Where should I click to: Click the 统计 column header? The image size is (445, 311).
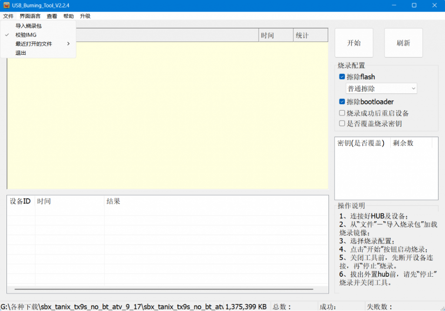(x=302, y=36)
